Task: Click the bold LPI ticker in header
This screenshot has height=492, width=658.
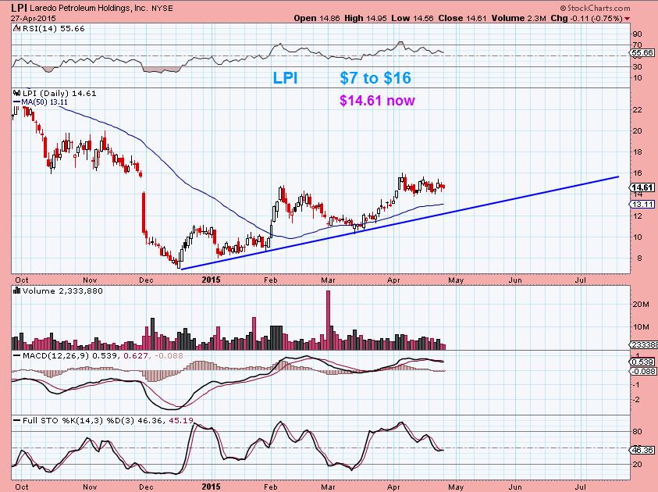Action: coord(20,8)
